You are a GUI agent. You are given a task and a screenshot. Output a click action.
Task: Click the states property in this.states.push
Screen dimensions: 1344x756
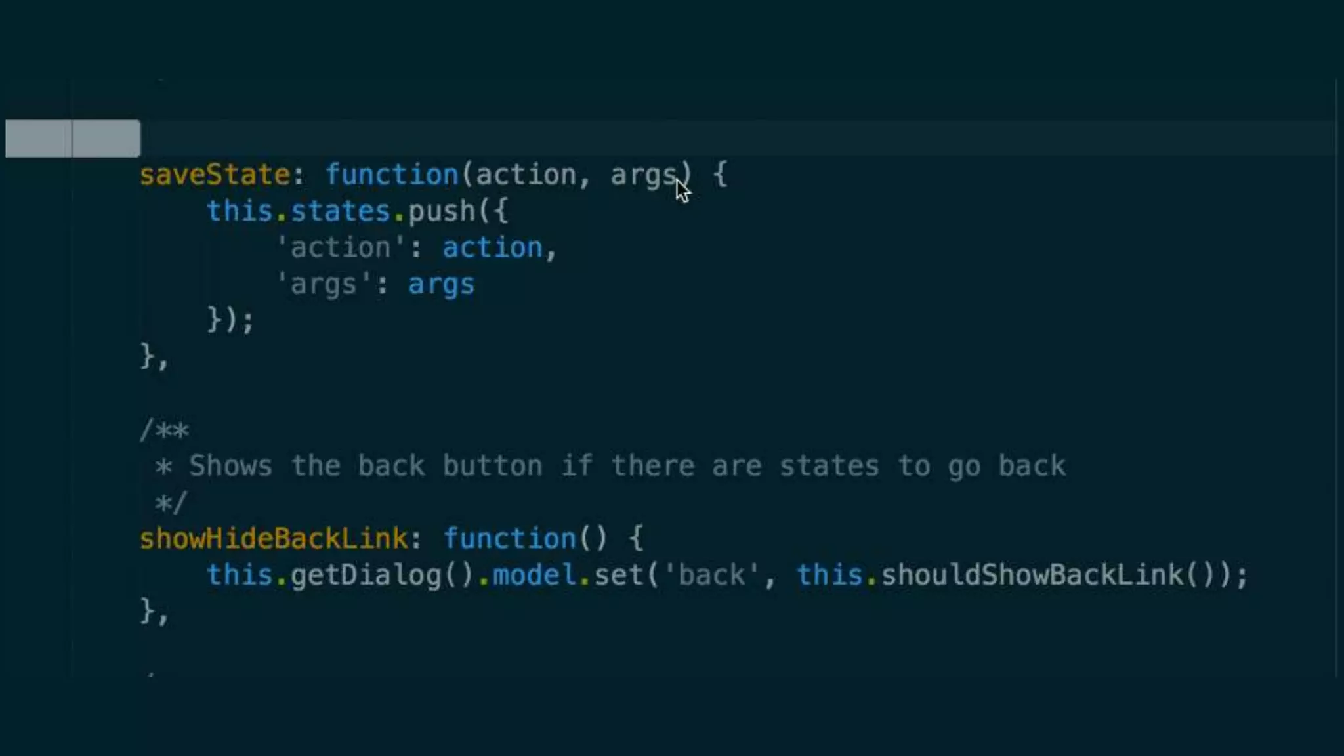tap(341, 211)
